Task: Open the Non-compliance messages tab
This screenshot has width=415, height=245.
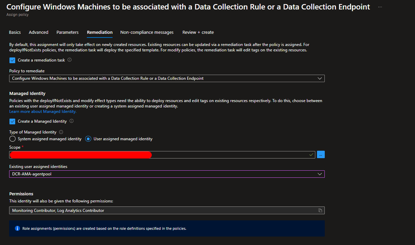Action: click(x=147, y=32)
